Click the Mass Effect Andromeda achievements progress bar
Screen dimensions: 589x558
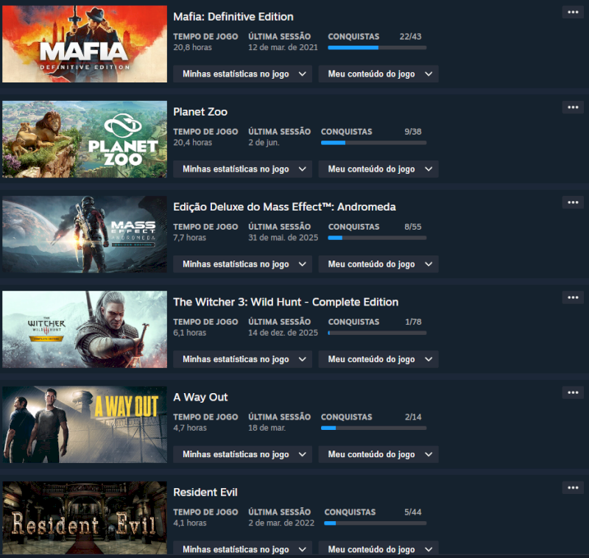(x=377, y=238)
